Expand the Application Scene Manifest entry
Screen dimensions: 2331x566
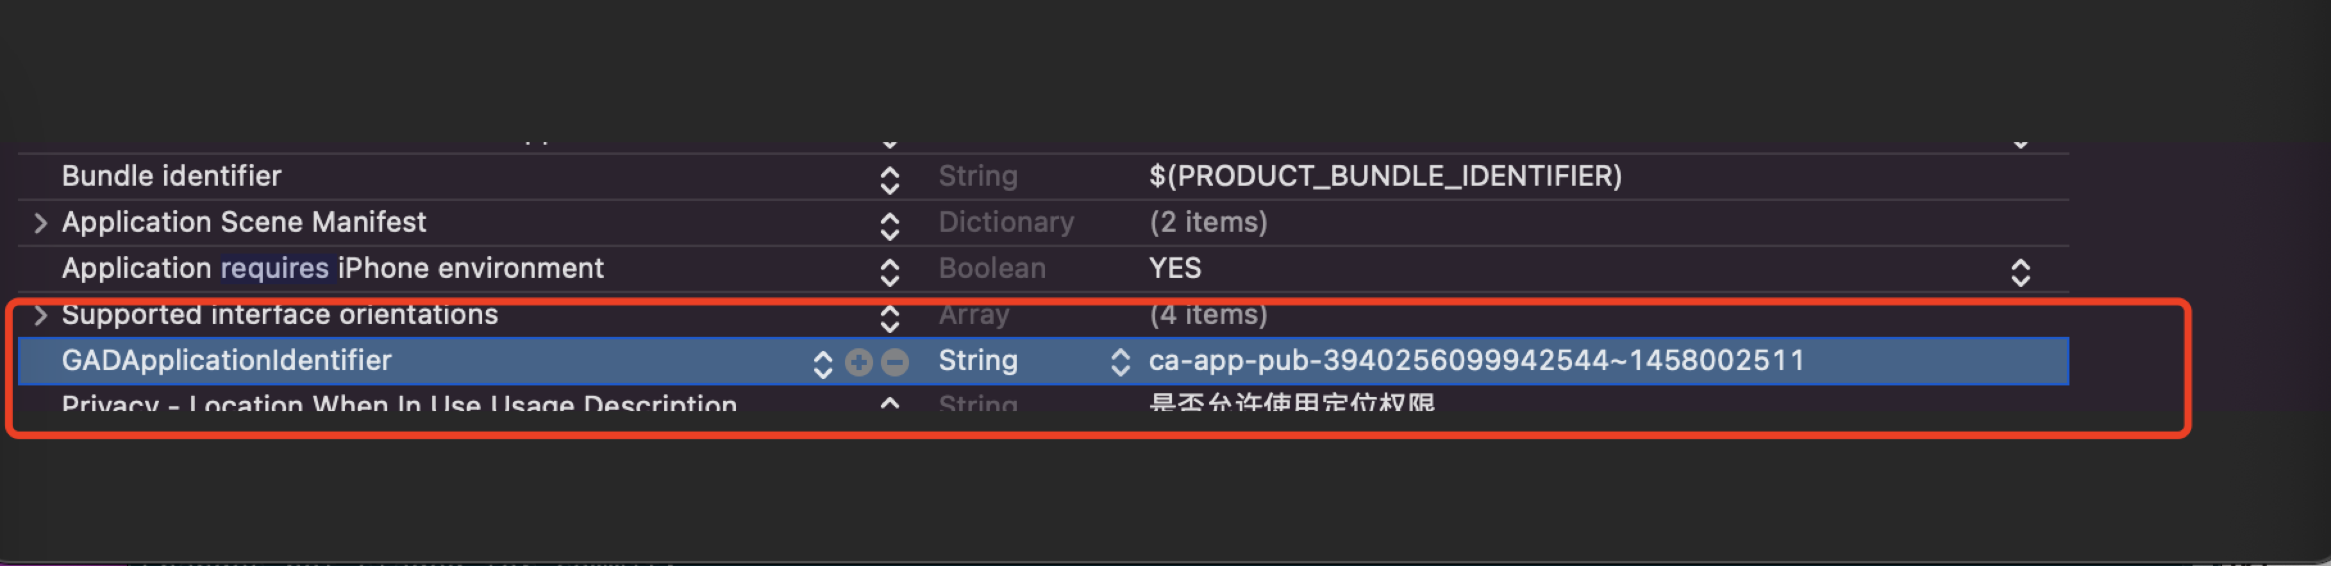[x=40, y=222]
